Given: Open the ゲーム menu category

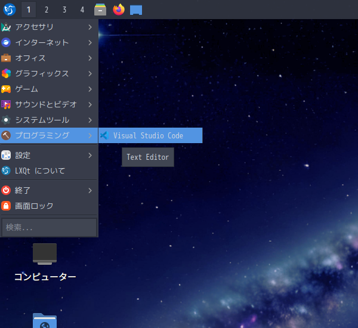Looking at the screenshot, I should point(49,89).
